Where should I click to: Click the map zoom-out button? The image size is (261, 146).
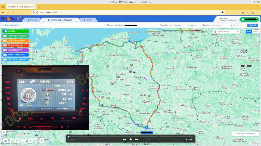click(4, 132)
